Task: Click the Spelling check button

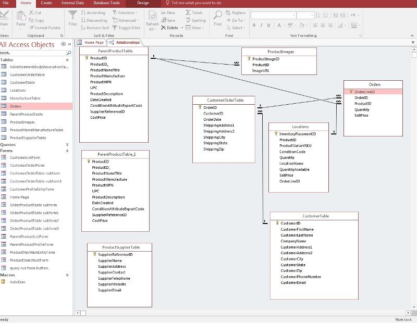Action: tap(195, 20)
